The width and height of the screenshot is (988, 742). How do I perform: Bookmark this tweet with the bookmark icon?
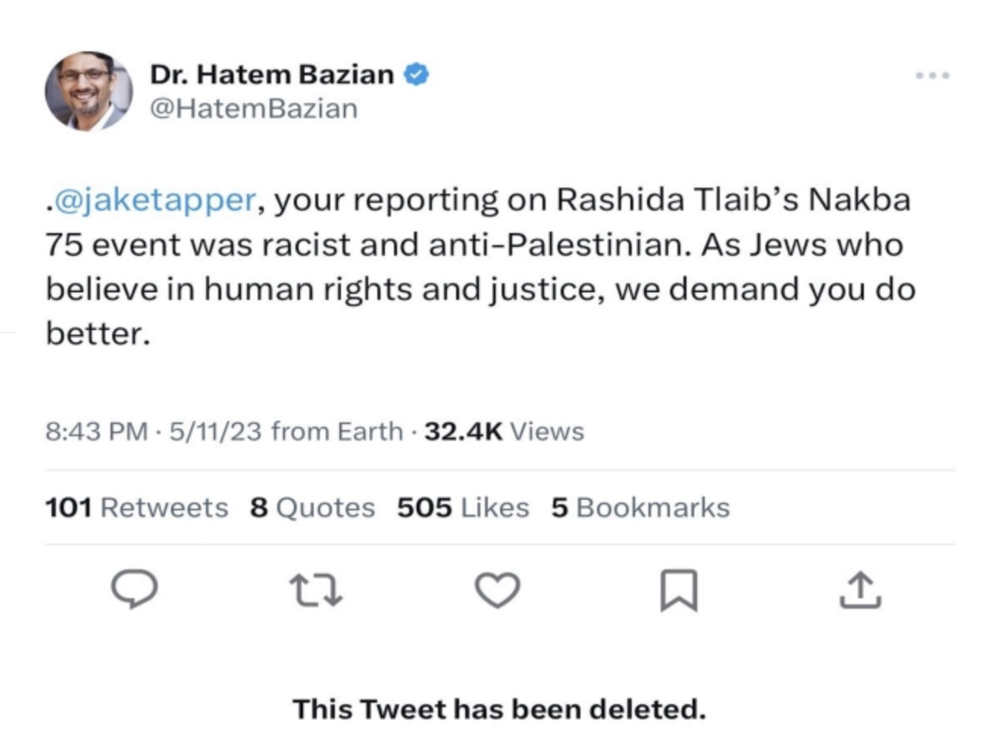[679, 591]
